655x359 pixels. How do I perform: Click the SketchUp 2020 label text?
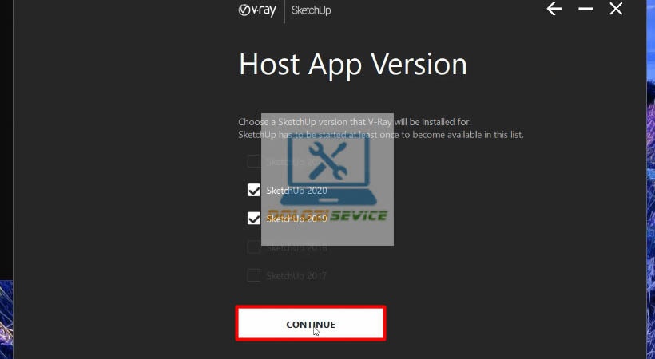click(296, 191)
